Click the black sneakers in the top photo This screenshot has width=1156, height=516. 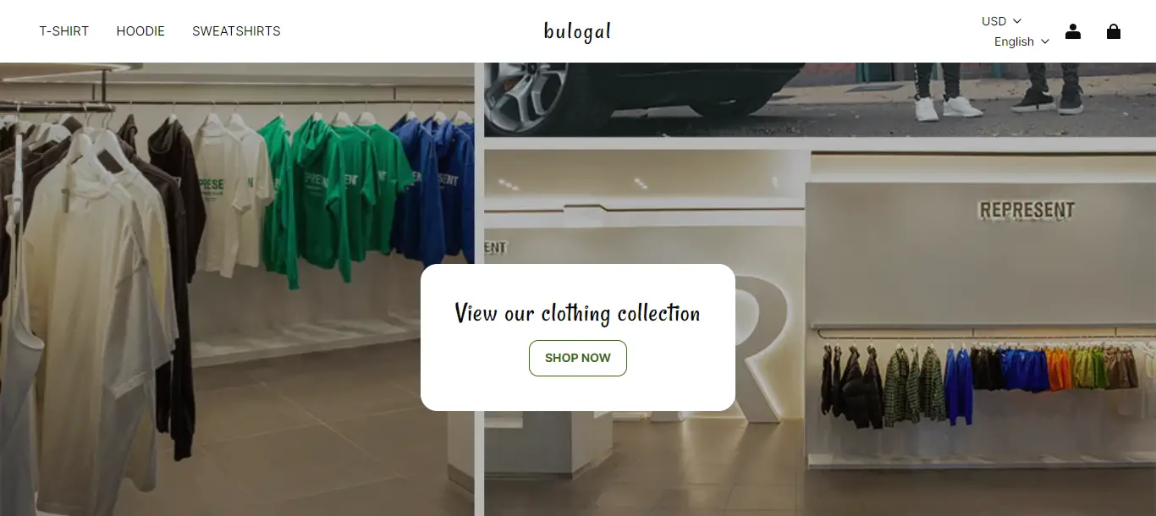point(1048,101)
